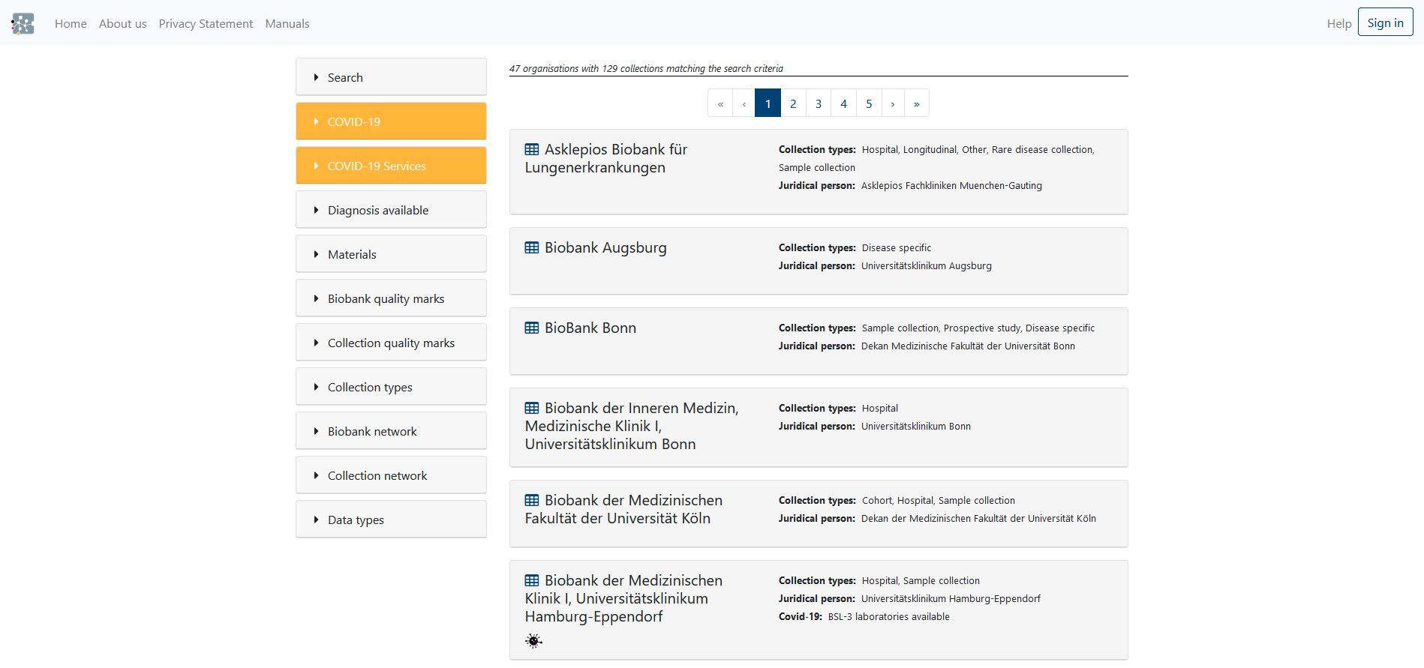
Task: Click 'Universitätsklinikum Bonn' juridical person
Action: [x=916, y=426]
